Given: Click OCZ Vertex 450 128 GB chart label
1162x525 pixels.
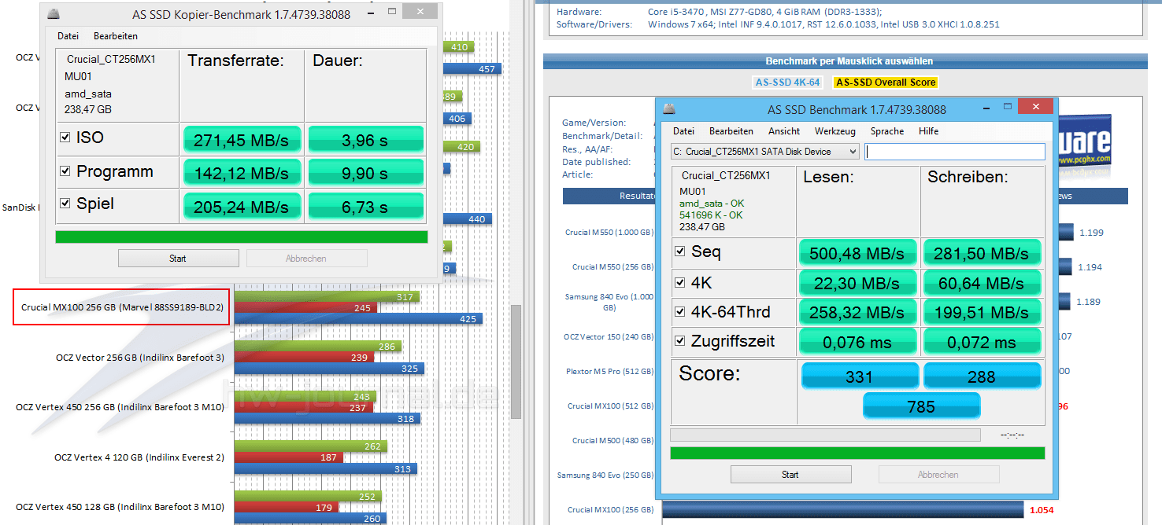Looking at the screenshot, I should click(x=120, y=507).
